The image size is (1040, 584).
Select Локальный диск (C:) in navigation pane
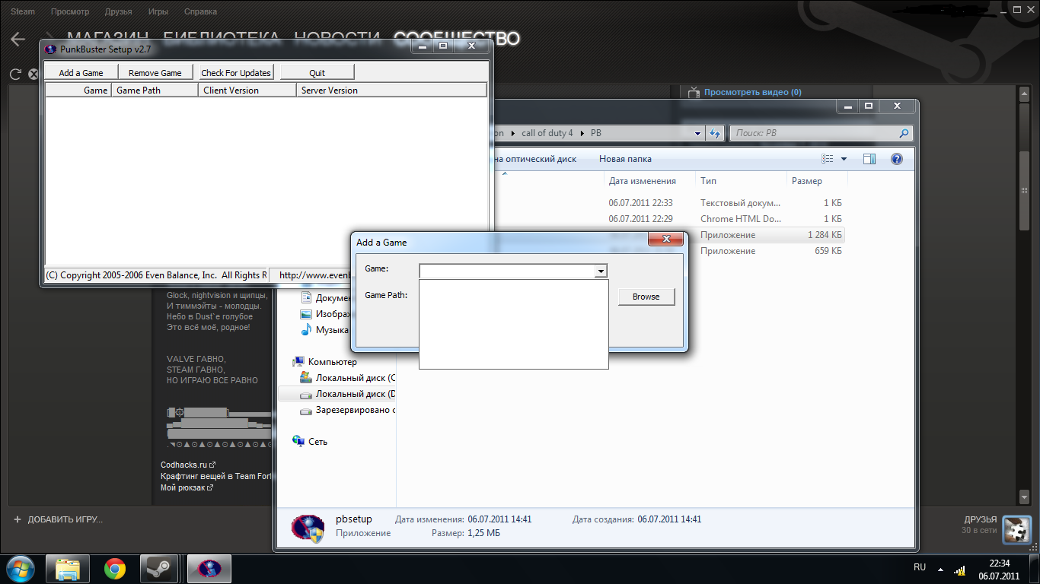tap(348, 378)
